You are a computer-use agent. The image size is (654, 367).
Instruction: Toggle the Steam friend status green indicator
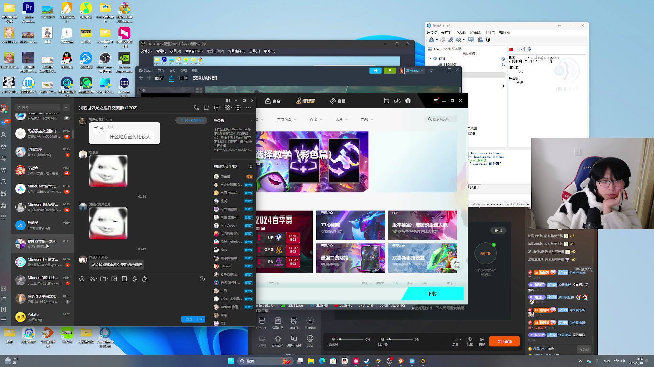tap(389, 70)
